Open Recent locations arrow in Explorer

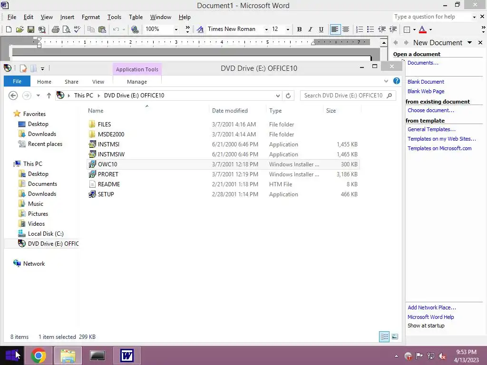pos(38,96)
